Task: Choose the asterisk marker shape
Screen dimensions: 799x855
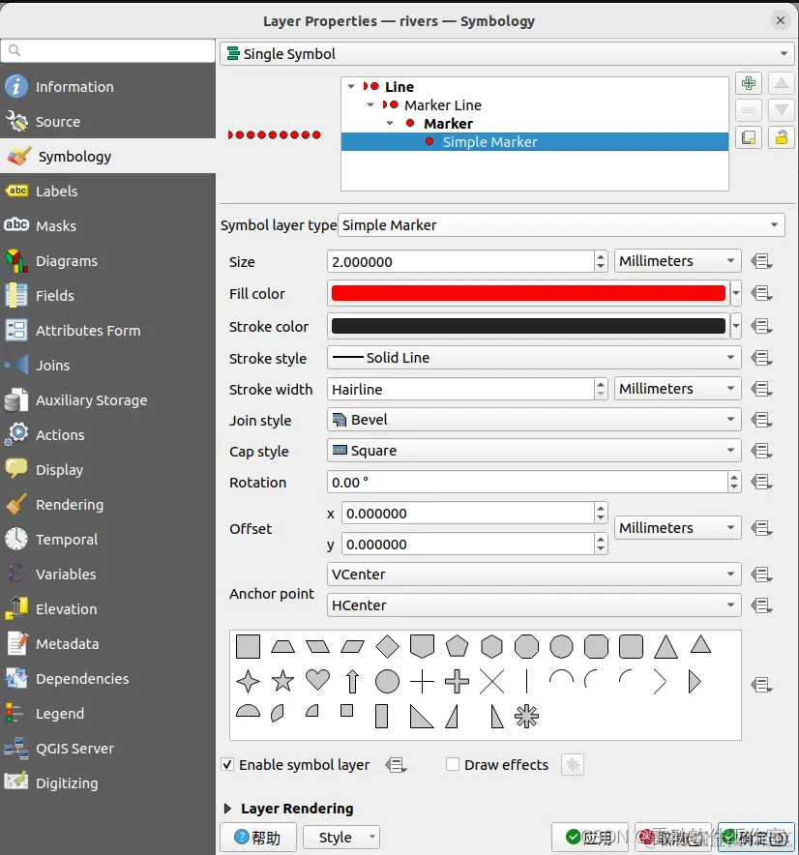Action: (526, 717)
